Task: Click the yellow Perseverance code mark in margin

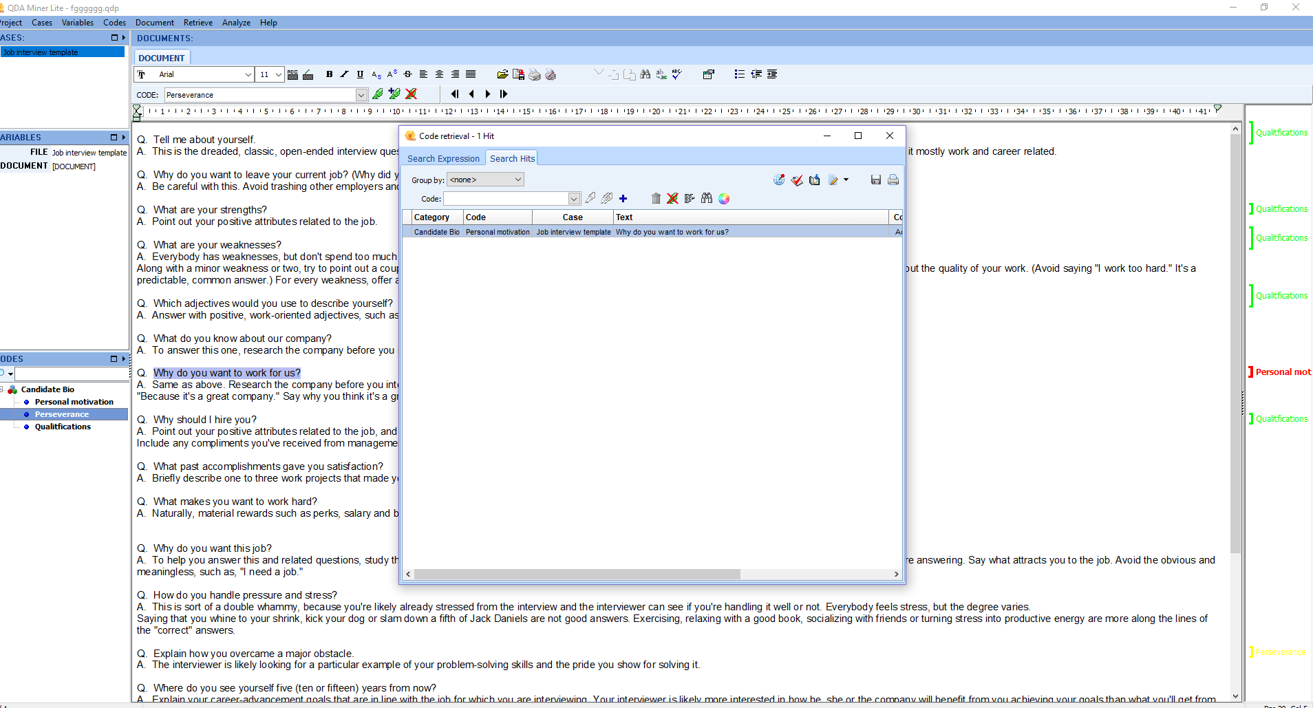Action: (1278, 652)
